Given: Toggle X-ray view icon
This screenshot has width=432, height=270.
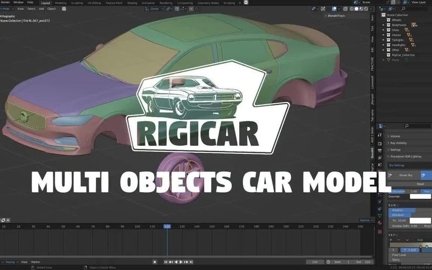Looking at the screenshot, I should pyautogui.click(x=345, y=9).
